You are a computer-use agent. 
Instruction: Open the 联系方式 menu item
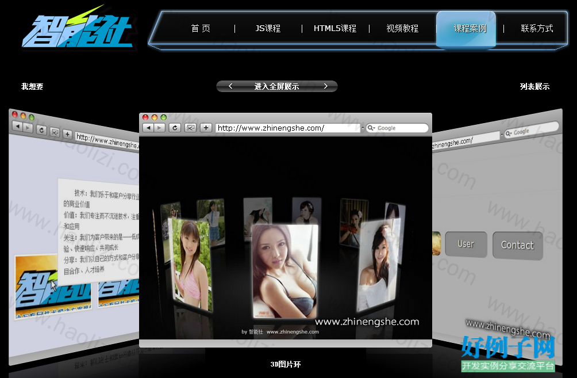537,28
